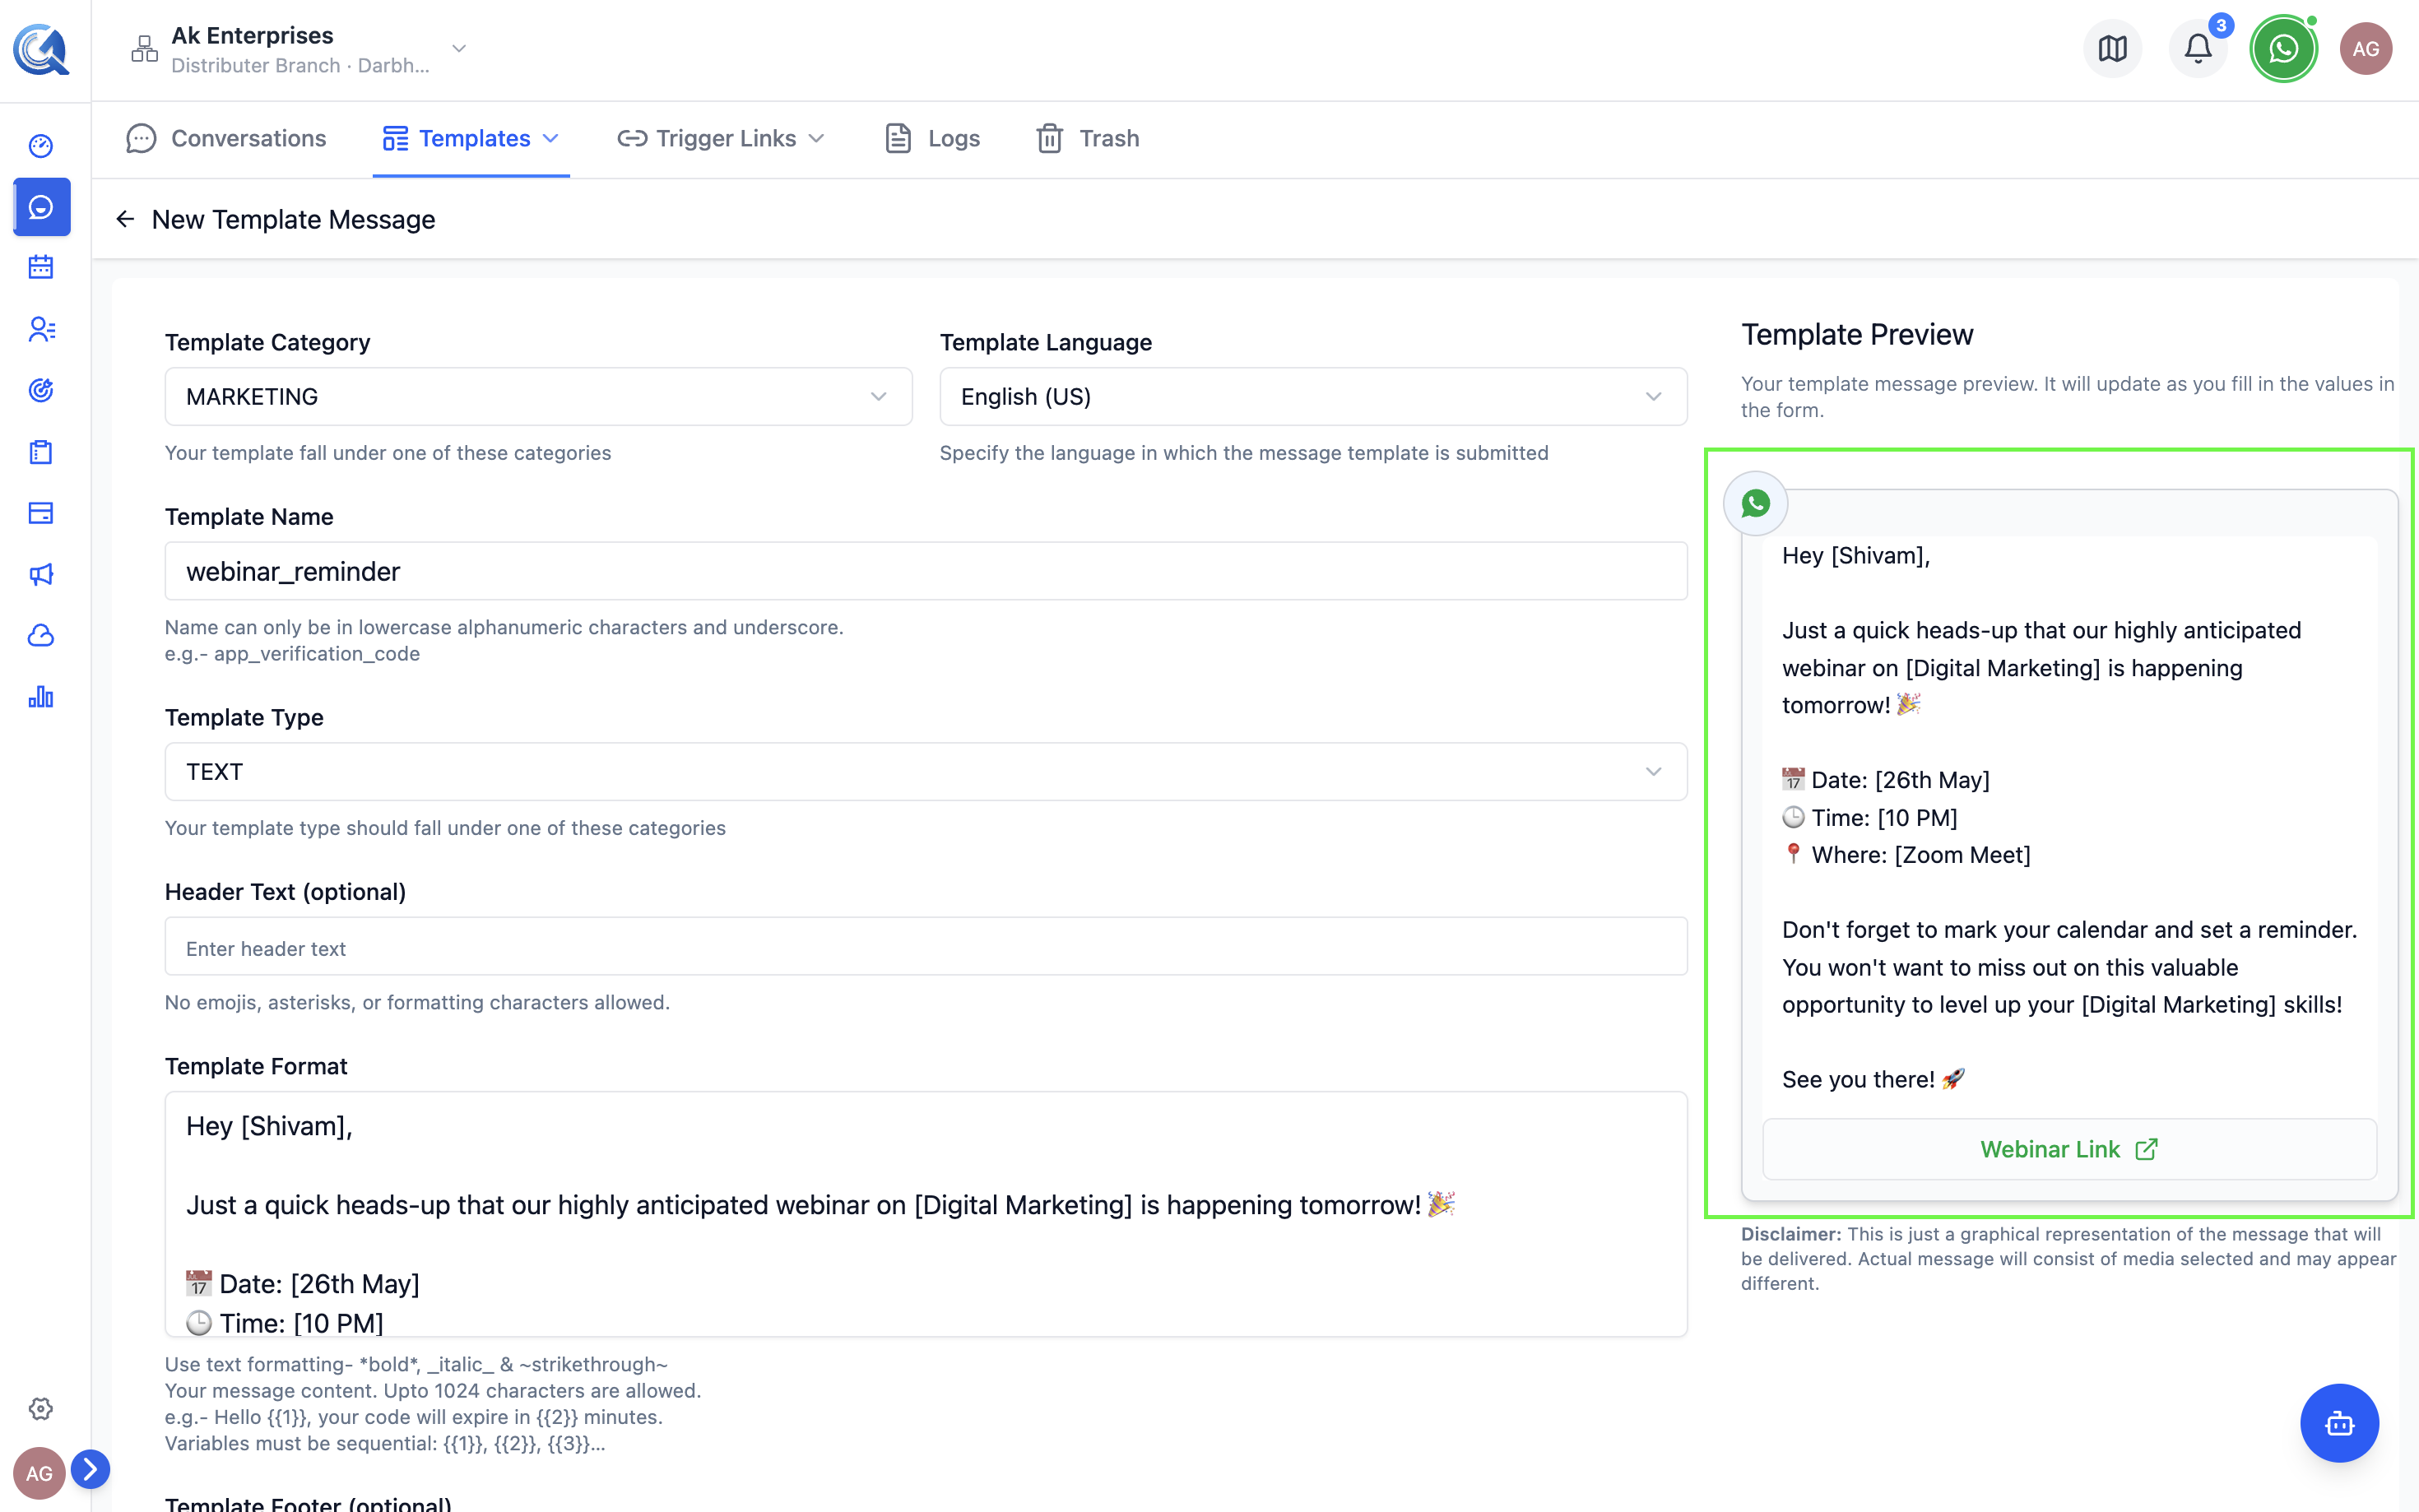Image resolution: width=2419 pixels, height=1512 pixels.
Task: Click the Disclaimer text below preview
Action: tap(2069, 1259)
